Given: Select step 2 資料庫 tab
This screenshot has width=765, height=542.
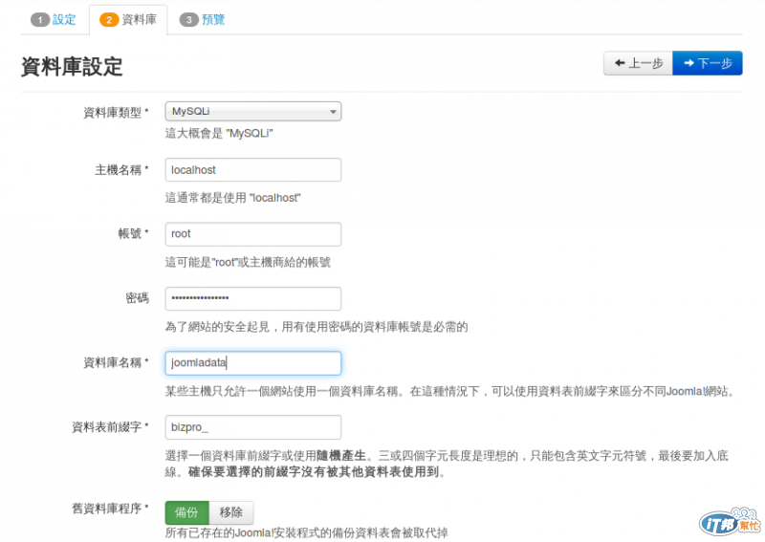Looking at the screenshot, I should (128, 19).
